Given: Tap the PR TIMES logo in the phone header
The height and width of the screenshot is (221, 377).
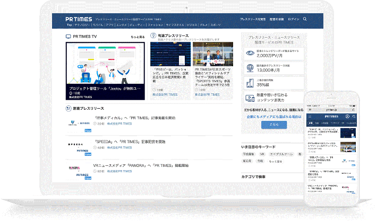Looking at the screenshot, I should [x=331, y=117].
